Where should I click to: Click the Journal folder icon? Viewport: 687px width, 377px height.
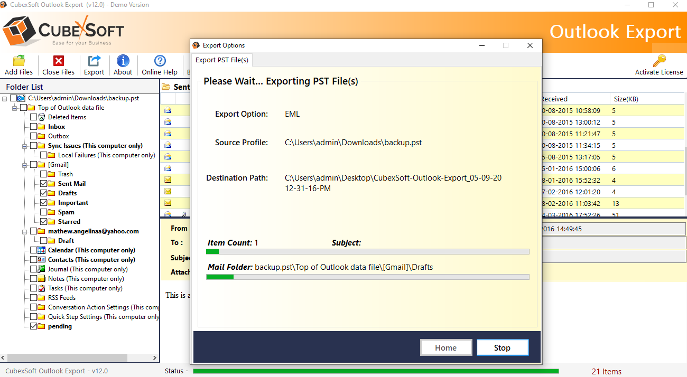pyautogui.click(x=42, y=269)
